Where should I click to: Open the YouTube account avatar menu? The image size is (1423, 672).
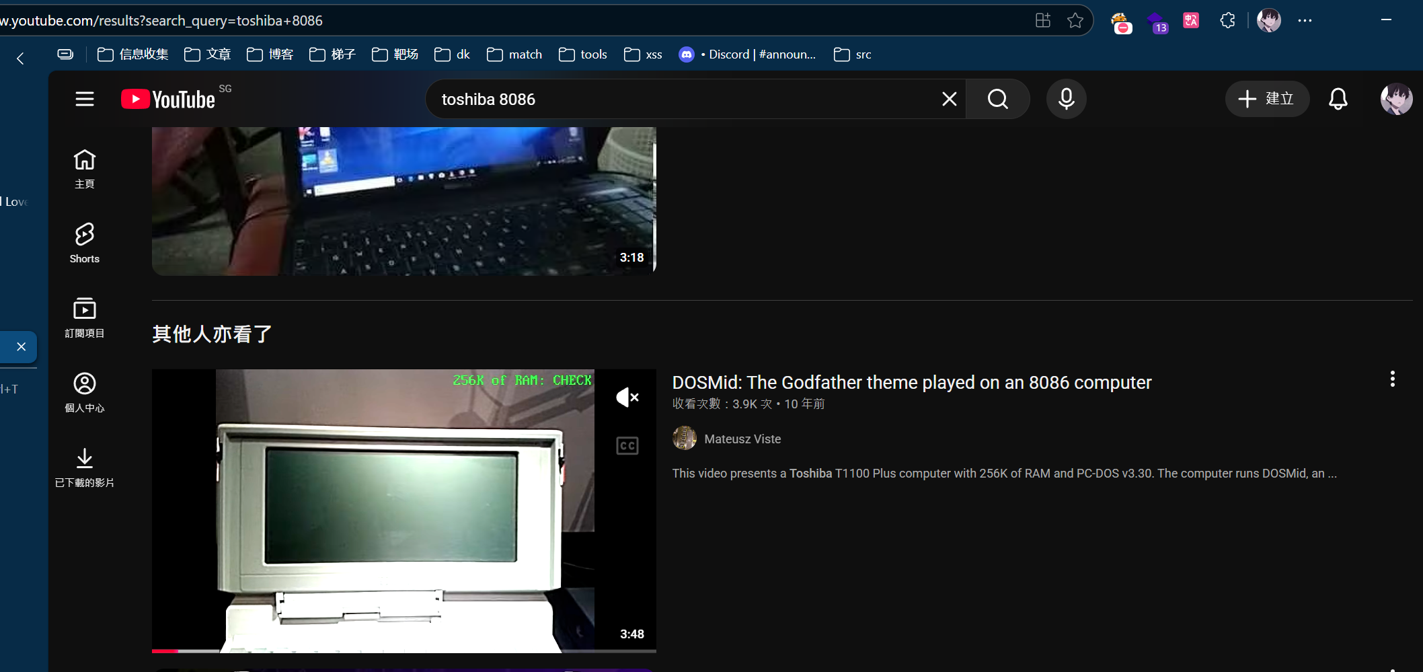(1396, 100)
